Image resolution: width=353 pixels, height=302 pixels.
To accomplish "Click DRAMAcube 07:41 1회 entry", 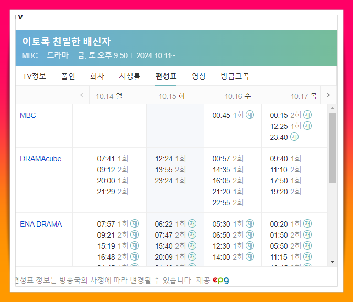I will pos(113,159).
